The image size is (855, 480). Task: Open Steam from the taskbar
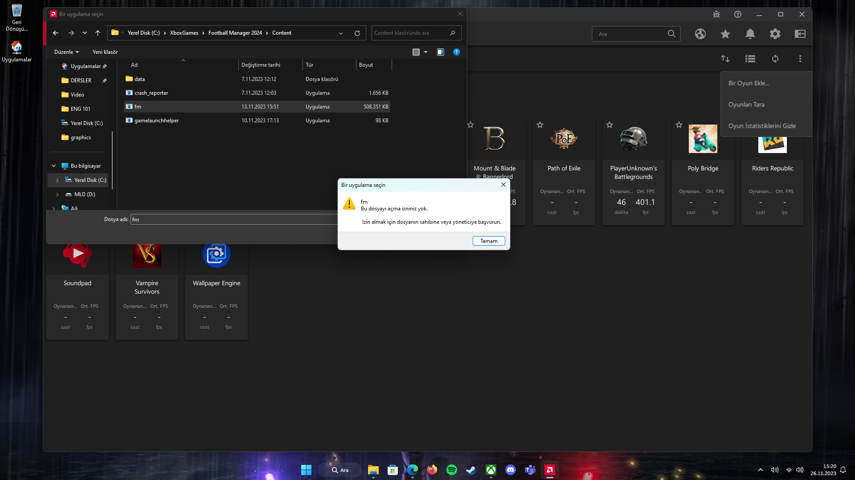[471, 470]
